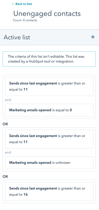Click the Active list section heading

[17, 37]
